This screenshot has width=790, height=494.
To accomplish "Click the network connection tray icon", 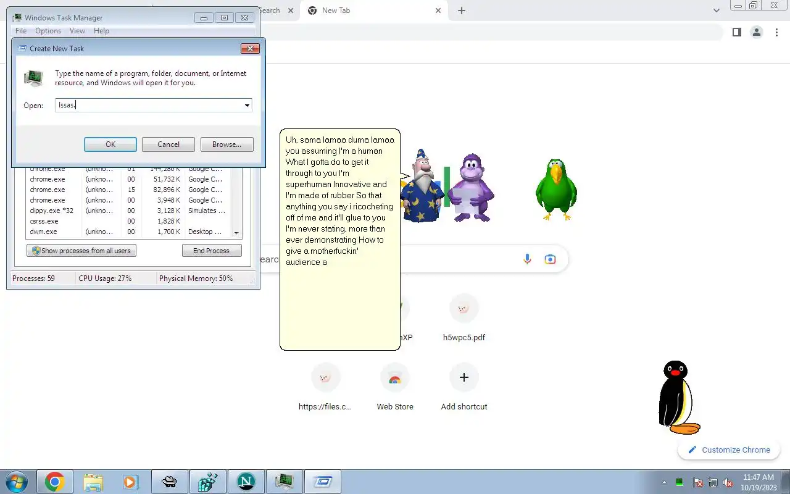I will click(713, 482).
